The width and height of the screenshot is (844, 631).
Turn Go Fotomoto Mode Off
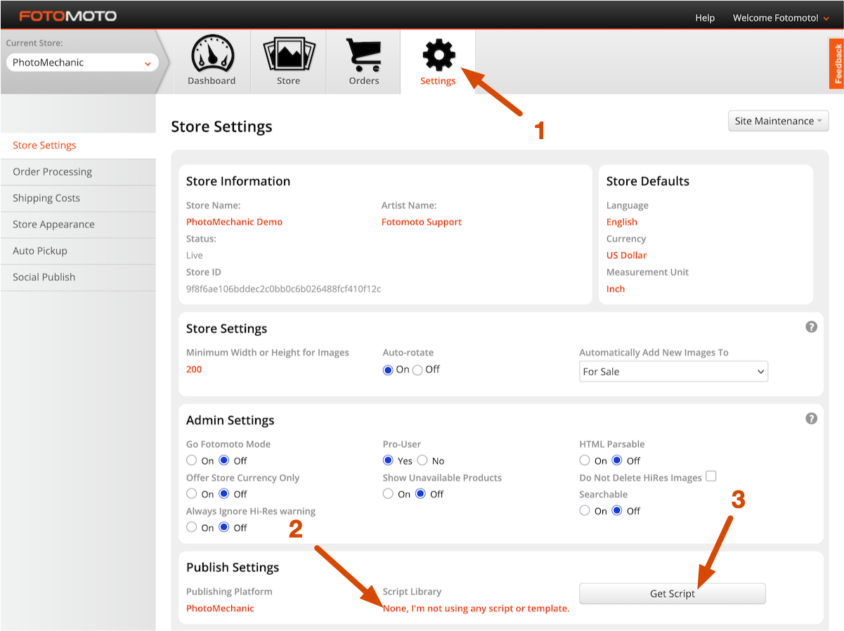pos(224,460)
